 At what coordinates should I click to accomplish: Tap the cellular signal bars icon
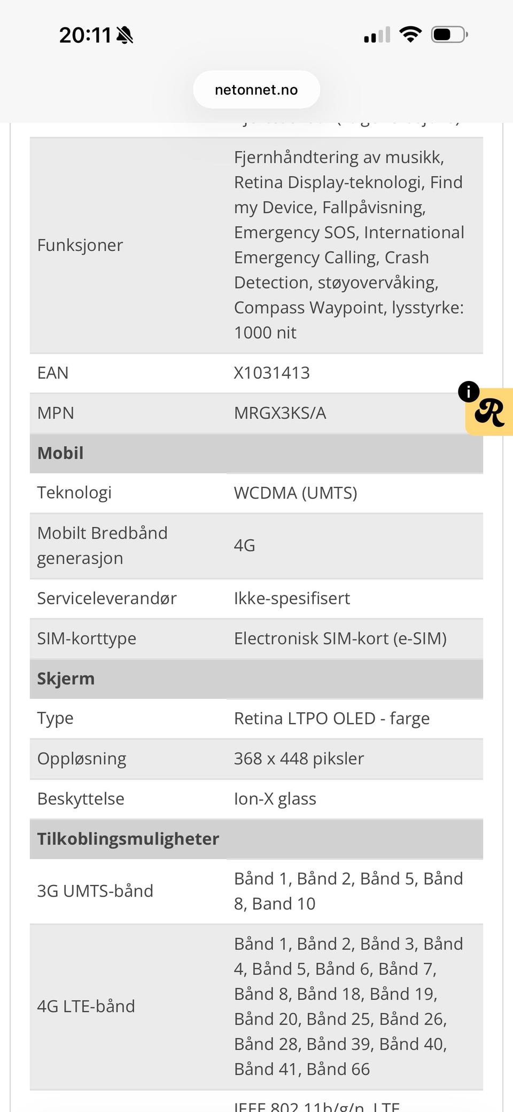[x=377, y=35]
